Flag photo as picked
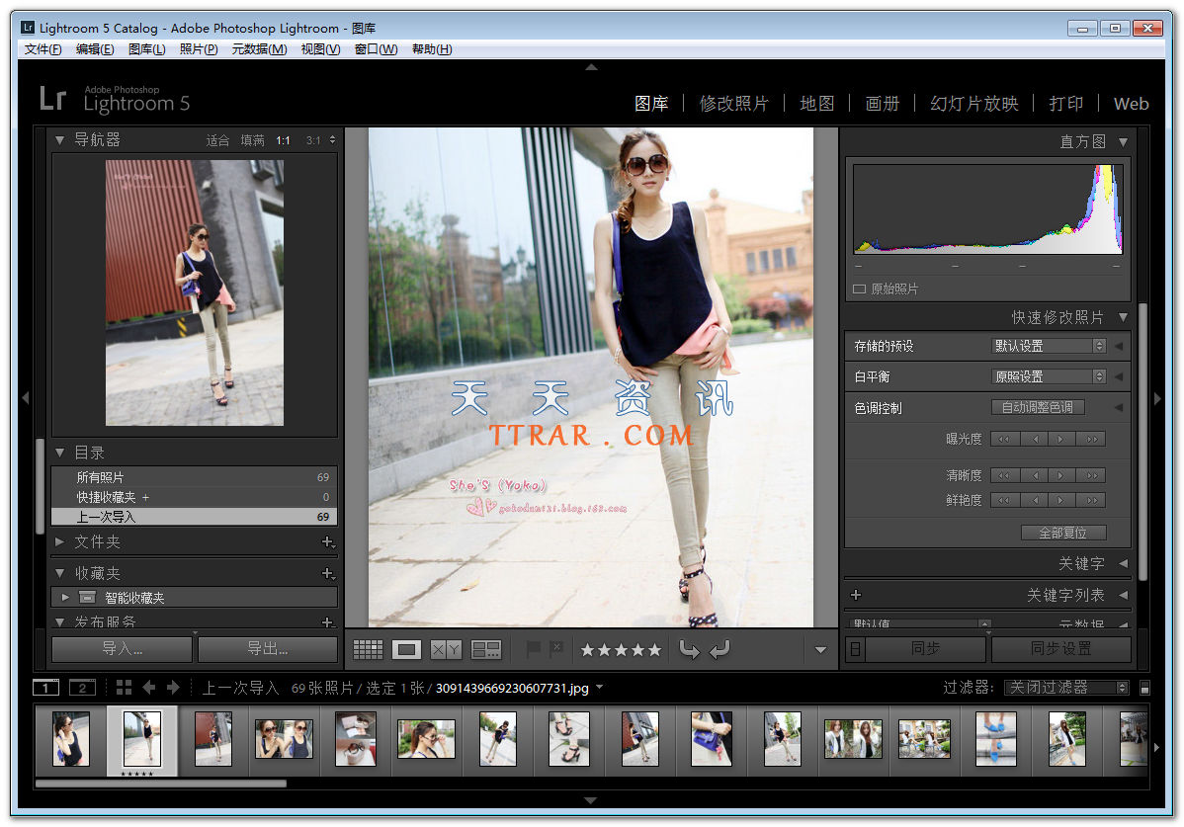Viewport: 1184px width, 827px height. [534, 649]
